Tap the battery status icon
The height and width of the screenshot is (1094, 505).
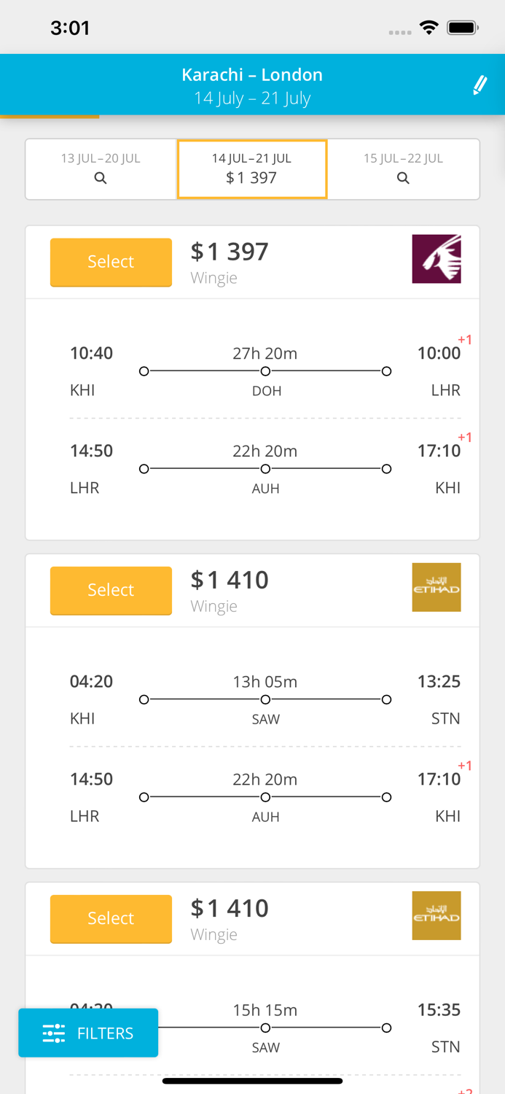tap(462, 28)
